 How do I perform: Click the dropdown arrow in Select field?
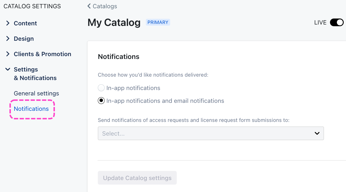point(317,133)
